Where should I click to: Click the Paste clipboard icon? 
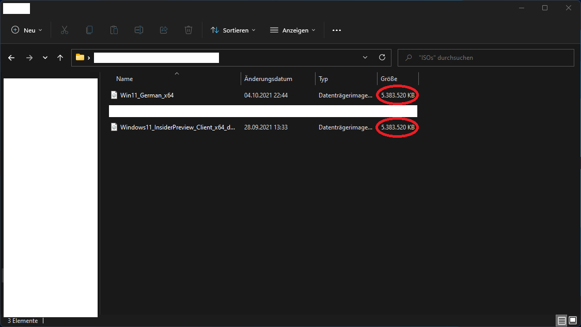pyautogui.click(x=114, y=30)
